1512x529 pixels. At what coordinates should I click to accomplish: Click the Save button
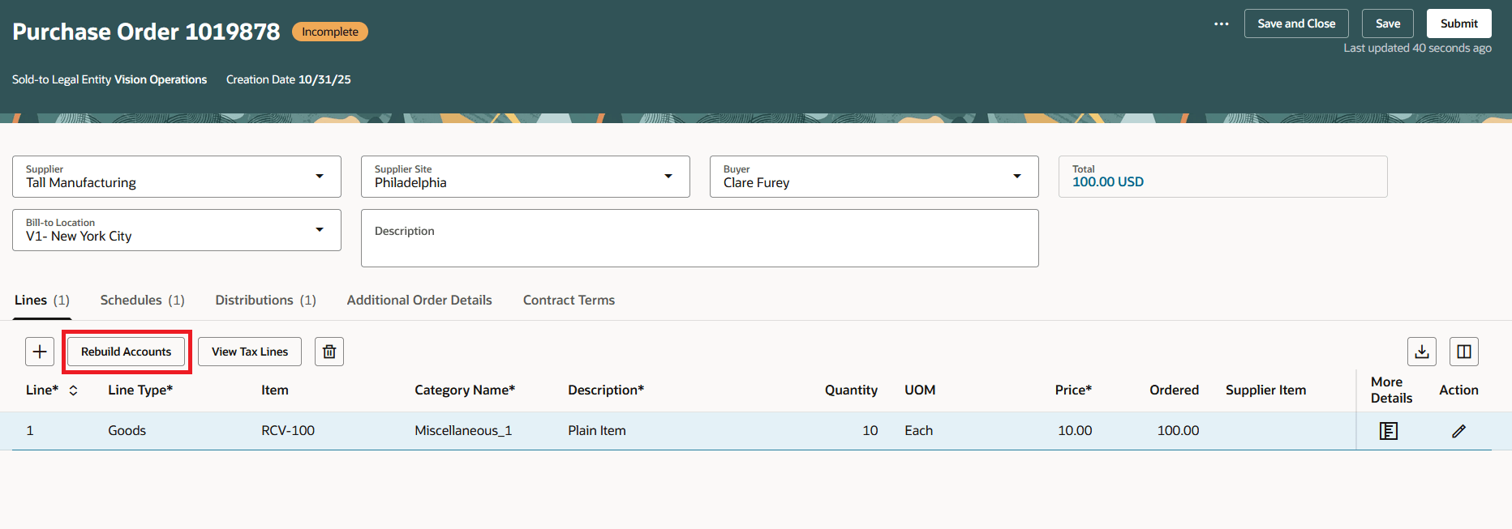[1388, 23]
